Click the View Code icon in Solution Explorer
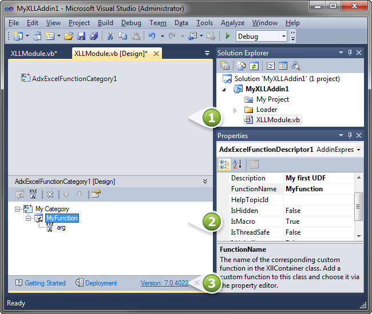Image resolution: width=372 pixels, height=314 pixels. point(271,66)
